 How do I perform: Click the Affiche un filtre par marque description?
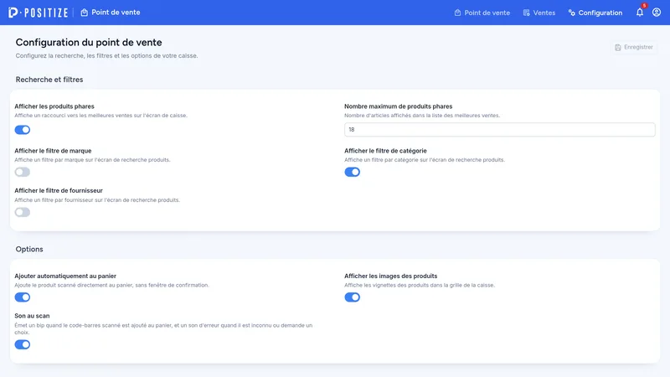[x=92, y=160]
